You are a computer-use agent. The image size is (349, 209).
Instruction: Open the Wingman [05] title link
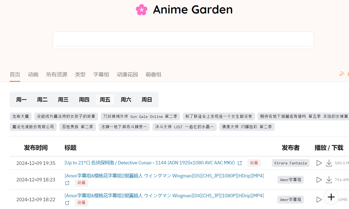click(164, 176)
